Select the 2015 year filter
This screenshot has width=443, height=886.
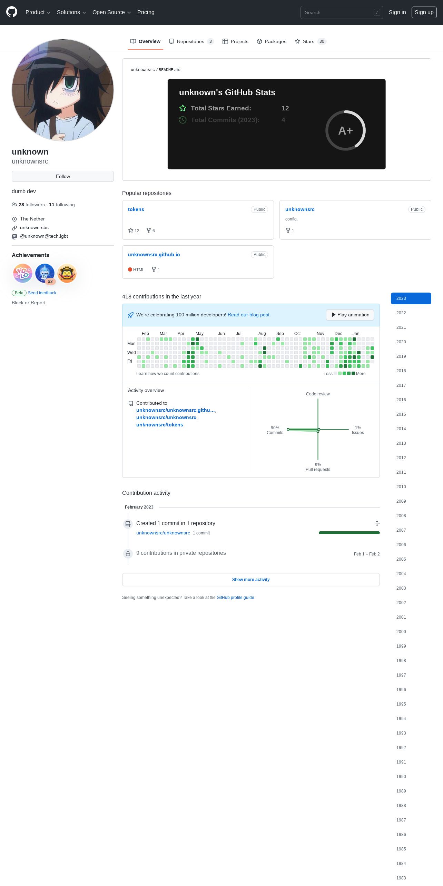(411, 414)
